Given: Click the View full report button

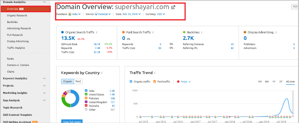Looking at the screenshot, I should (72, 121).
